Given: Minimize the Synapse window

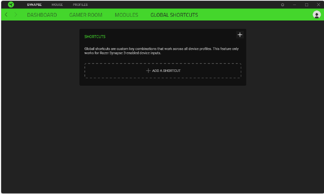Looking at the screenshot, I should (294, 5).
